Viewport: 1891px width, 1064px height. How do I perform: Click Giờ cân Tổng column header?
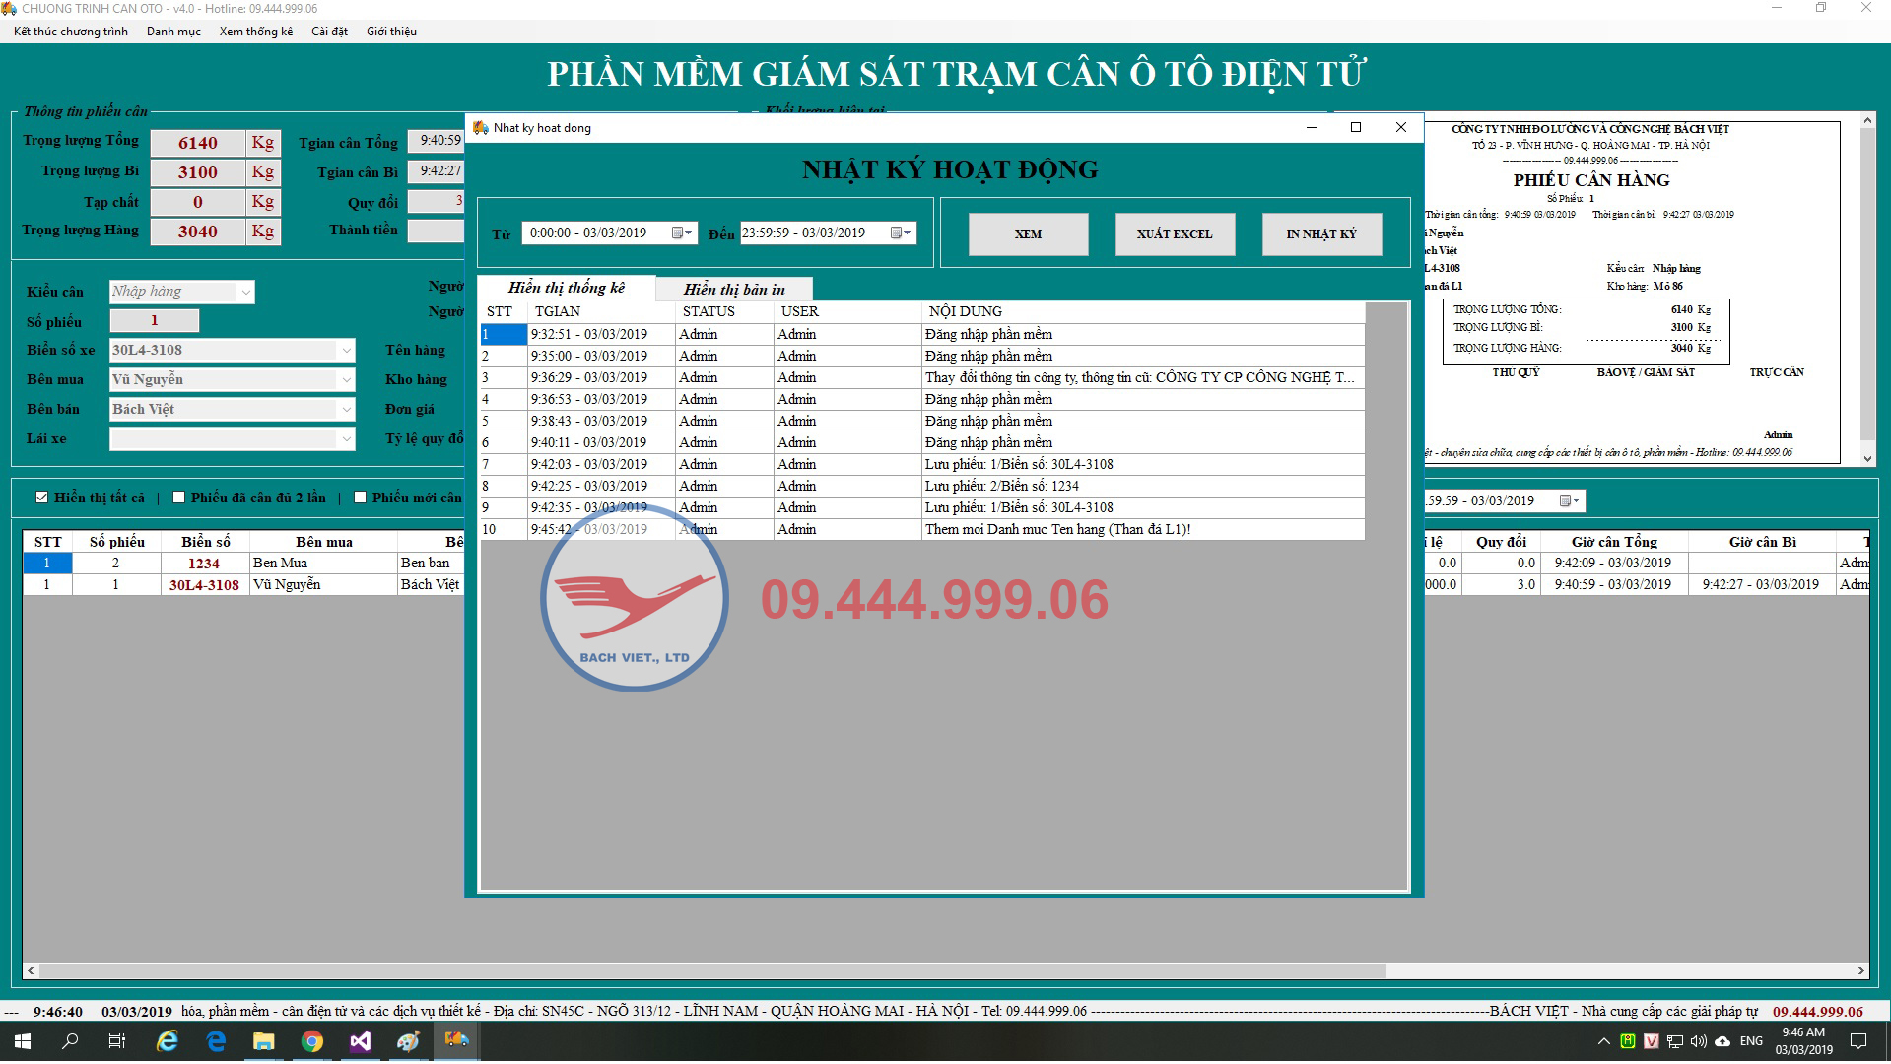(x=1614, y=542)
